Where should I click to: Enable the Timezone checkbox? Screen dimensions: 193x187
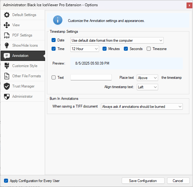coord(149,49)
